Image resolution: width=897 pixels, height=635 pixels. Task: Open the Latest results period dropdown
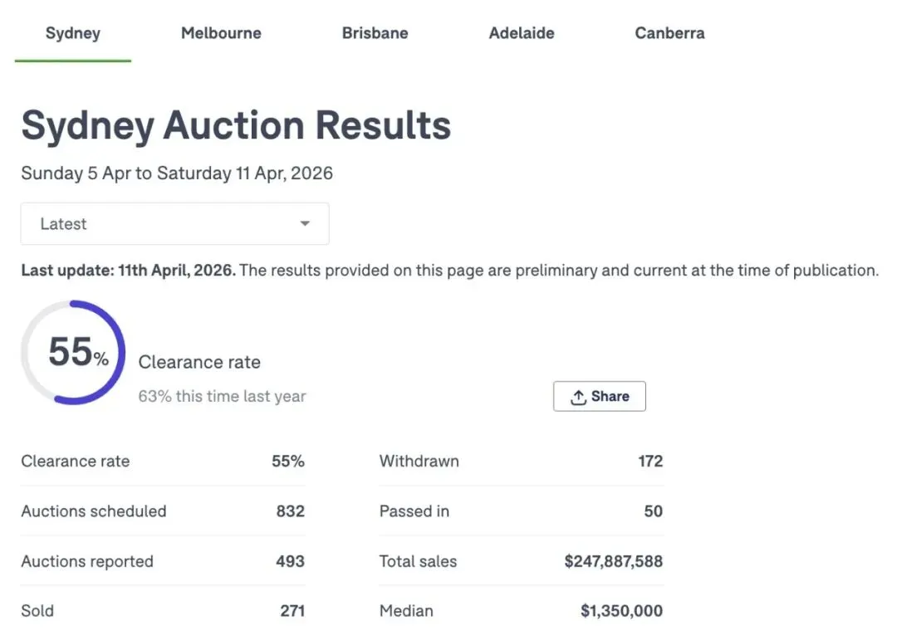[x=174, y=224]
